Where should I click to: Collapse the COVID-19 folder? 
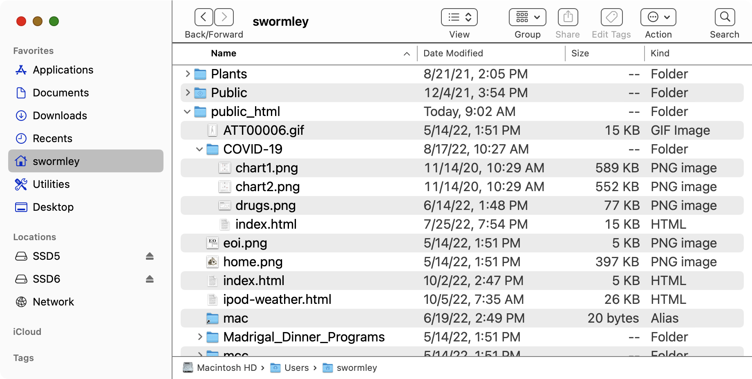pyautogui.click(x=199, y=149)
